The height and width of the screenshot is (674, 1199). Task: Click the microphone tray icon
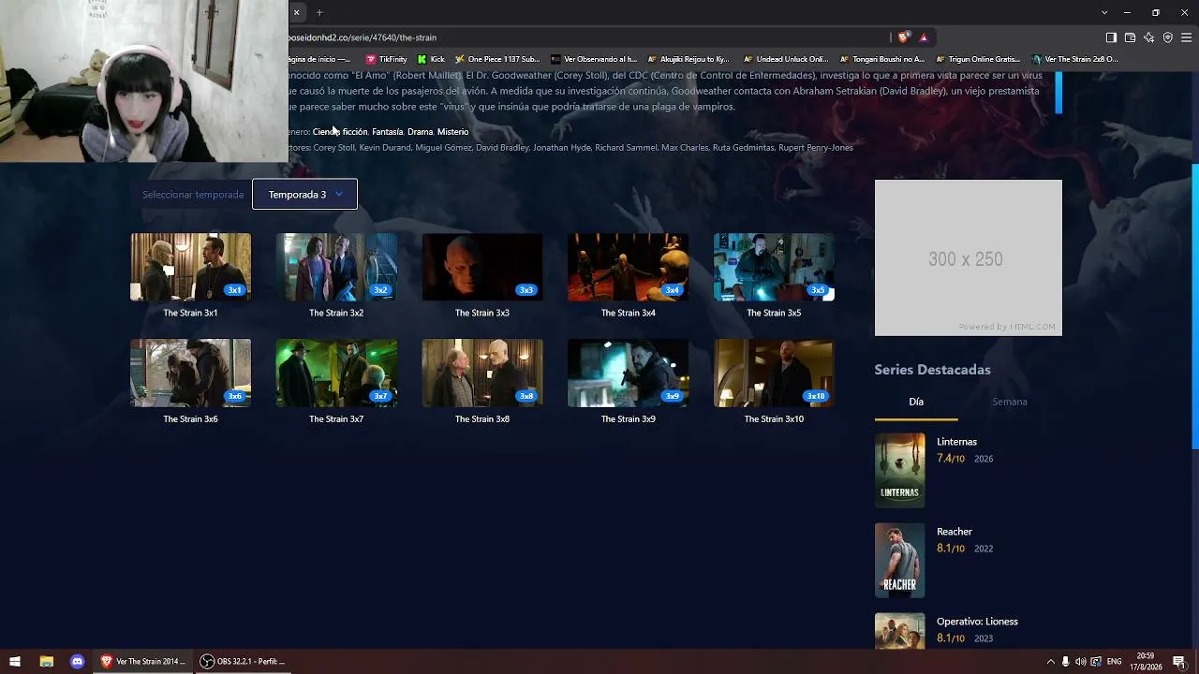1065,662
